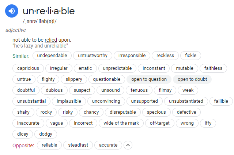234x155 pixels.
Task: Follow the underlined 'relied' link
Action: [x=51, y=40]
